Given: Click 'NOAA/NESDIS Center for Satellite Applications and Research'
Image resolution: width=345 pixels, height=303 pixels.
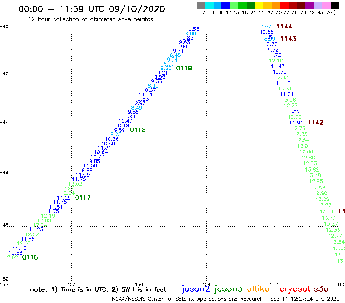Looking at the screenshot, I should 187,299.
